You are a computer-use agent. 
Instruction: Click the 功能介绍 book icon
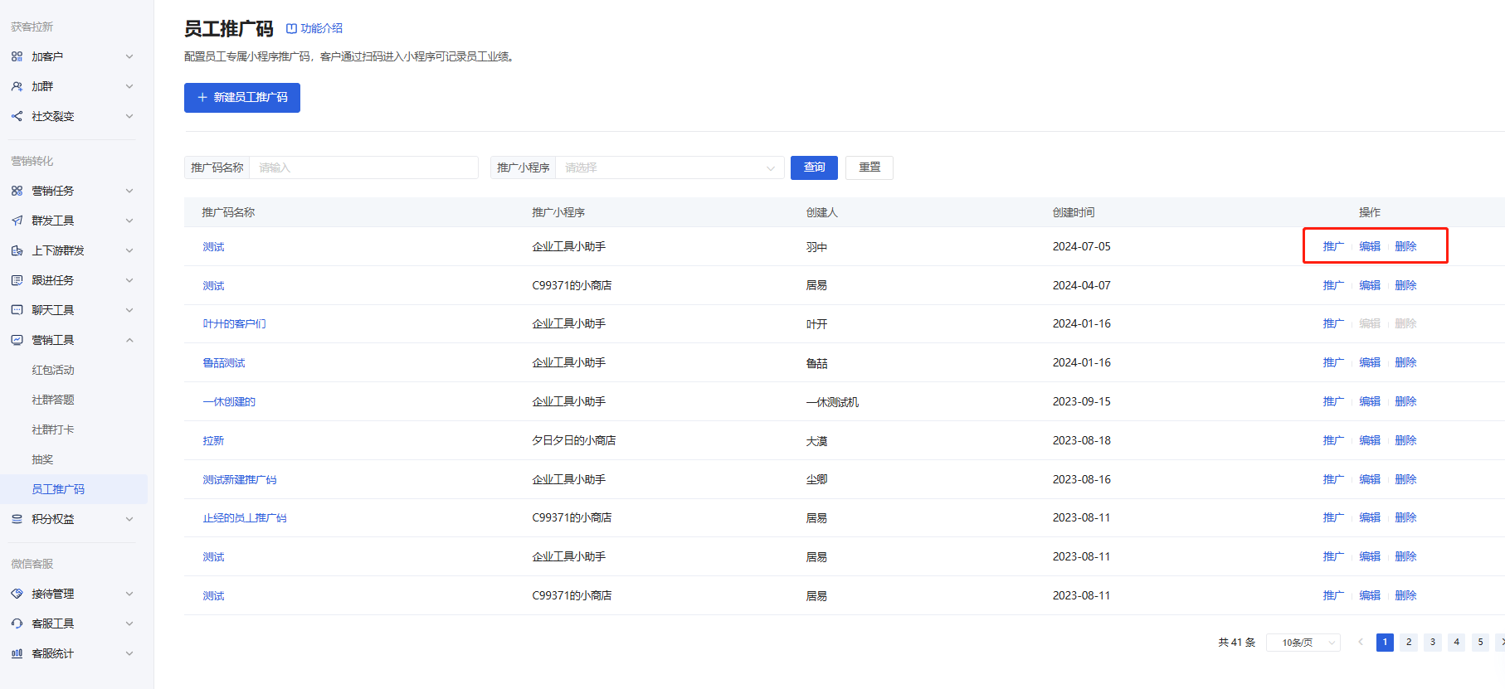pyautogui.click(x=291, y=28)
